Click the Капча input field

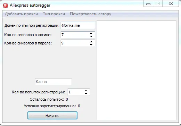54,82
